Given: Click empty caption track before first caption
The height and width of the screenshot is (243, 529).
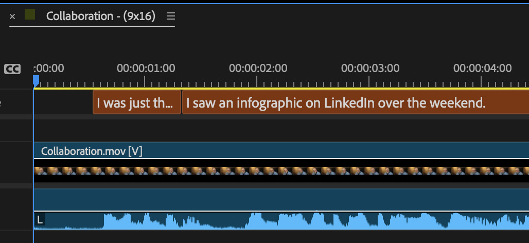Looking at the screenshot, I should click(x=63, y=103).
